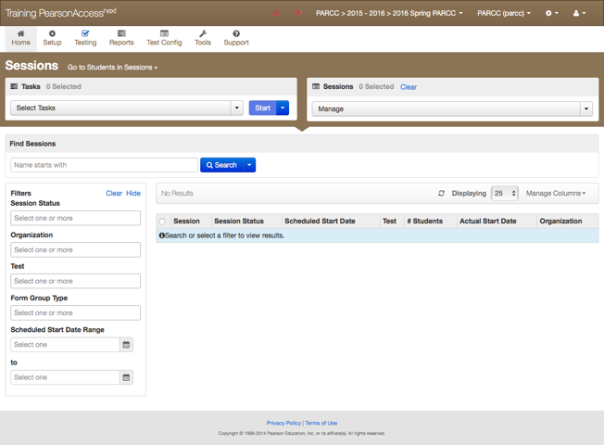Click into the session name search field
This screenshot has height=445, width=604.
coord(104,165)
